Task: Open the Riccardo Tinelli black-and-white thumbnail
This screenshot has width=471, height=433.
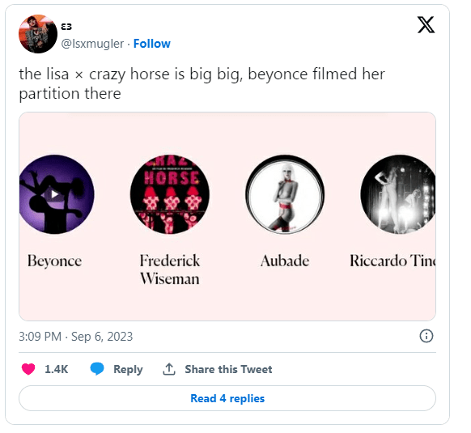Action: pyautogui.click(x=398, y=194)
